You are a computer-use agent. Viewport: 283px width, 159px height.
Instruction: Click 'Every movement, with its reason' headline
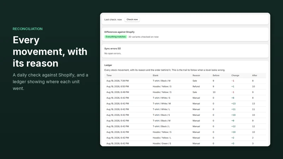[x=50, y=52]
